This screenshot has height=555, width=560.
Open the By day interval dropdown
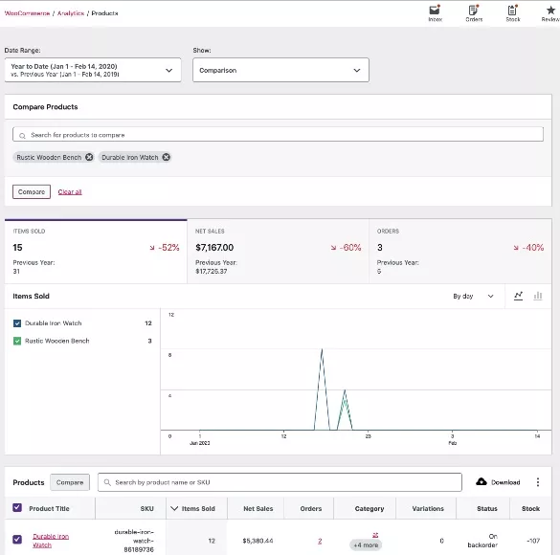[473, 296]
